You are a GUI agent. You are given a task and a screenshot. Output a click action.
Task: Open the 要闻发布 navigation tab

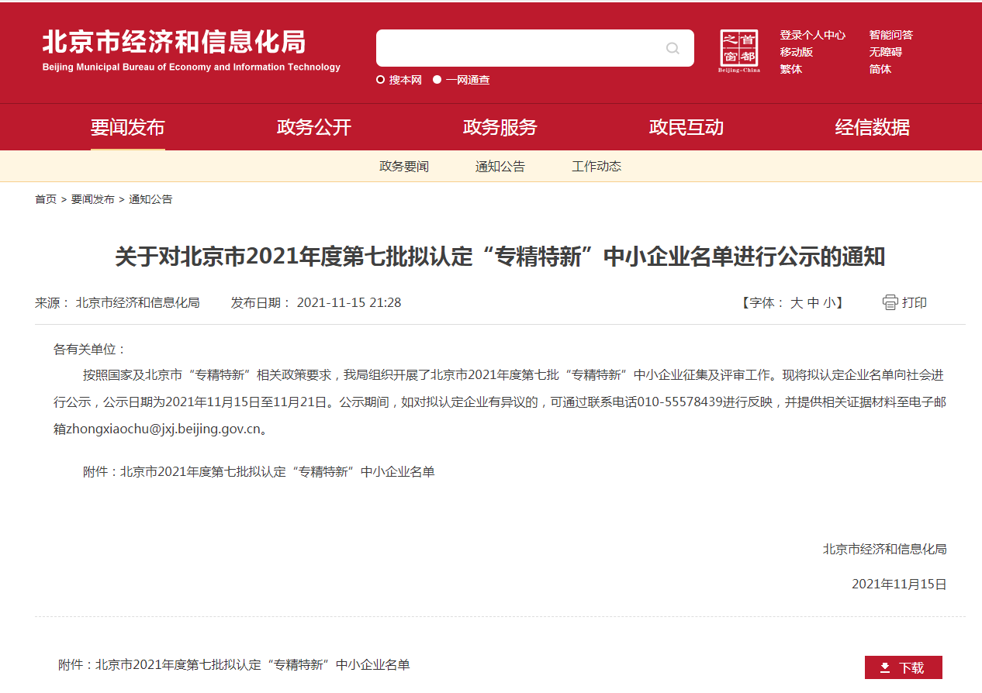click(x=128, y=127)
